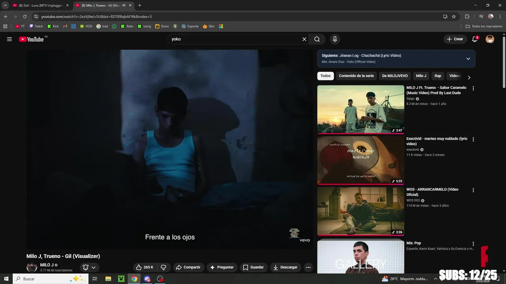Open the martes muy nublado thumbnail
The width and height of the screenshot is (506, 284).
tap(361, 160)
